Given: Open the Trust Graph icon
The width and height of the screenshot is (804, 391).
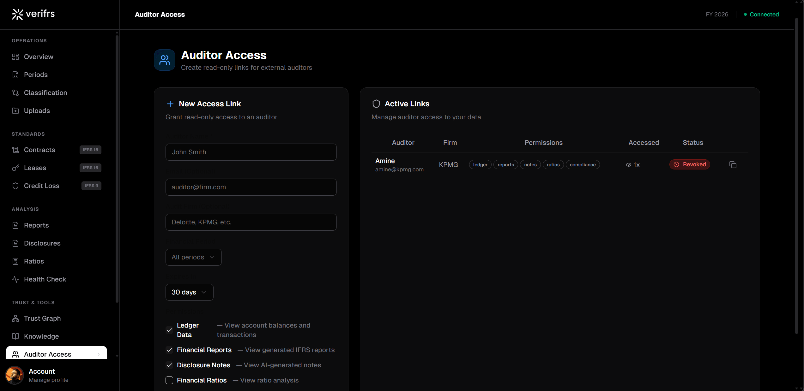Looking at the screenshot, I should [x=15, y=318].
